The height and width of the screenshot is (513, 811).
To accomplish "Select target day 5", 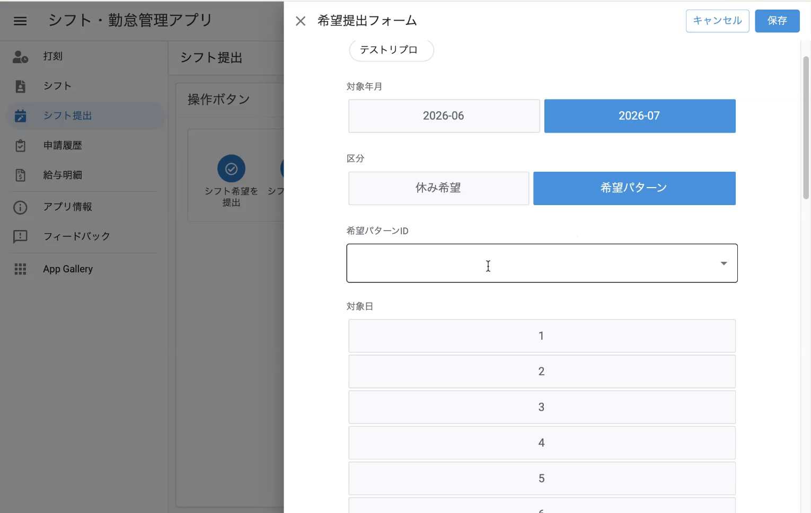I will 542,479.
